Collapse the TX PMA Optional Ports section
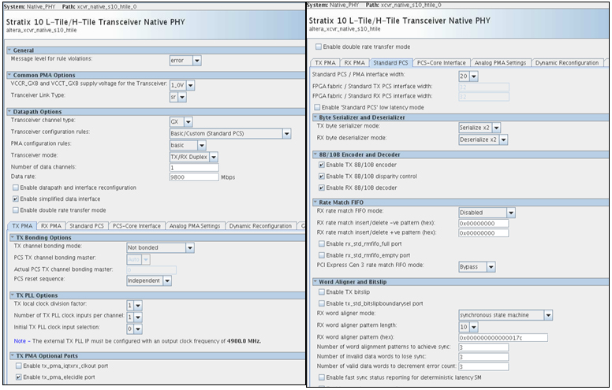The image size is (612, 390). (13, 355)
